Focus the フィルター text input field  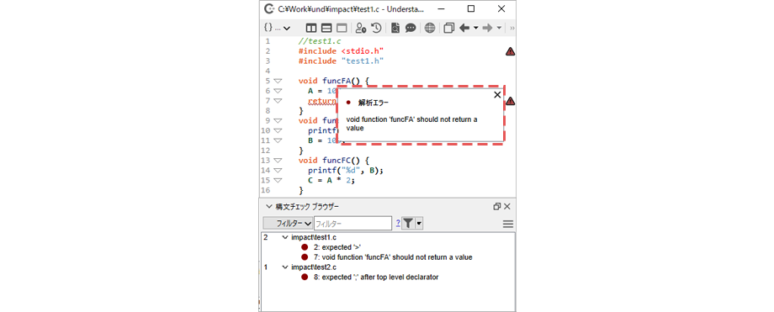pyautogui.click(x=353, y=224)
